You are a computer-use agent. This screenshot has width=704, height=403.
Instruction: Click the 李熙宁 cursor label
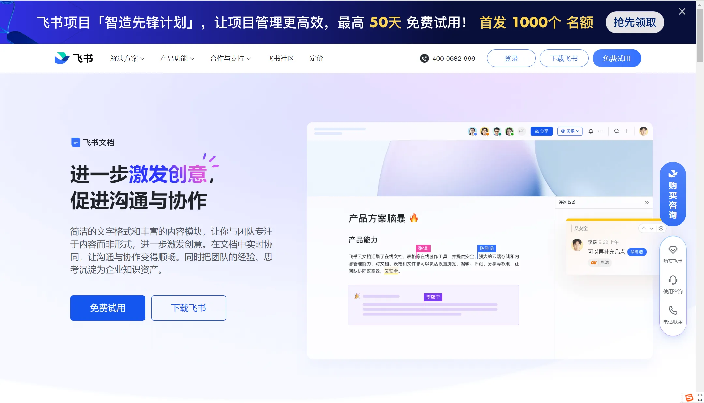coord(433,297)
